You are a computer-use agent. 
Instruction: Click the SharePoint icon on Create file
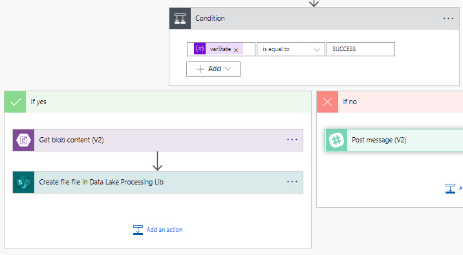point(24,182)
